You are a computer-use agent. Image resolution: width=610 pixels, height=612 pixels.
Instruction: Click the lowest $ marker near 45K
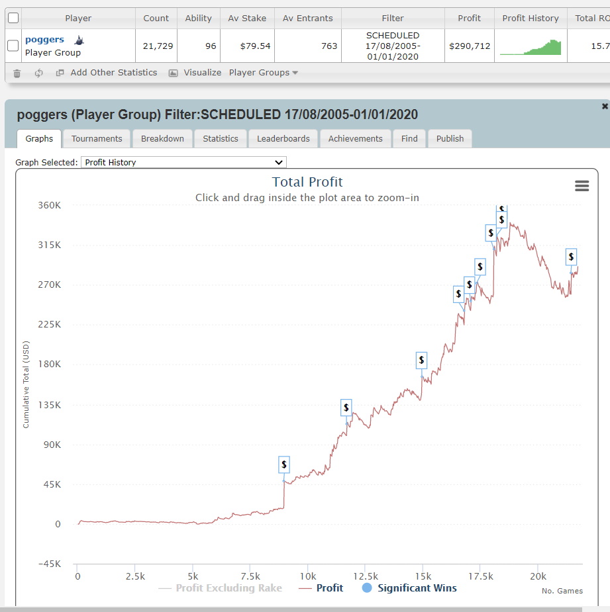pyautogui.click(x=284, y=464)
